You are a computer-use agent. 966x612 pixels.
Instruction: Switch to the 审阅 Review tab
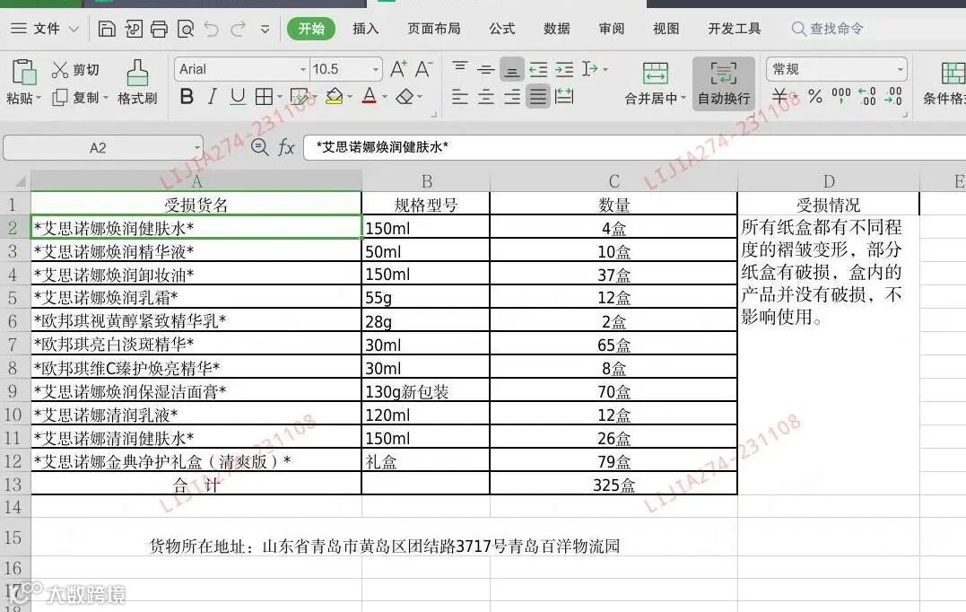(611, 29)
